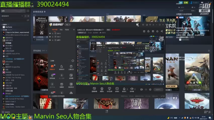Hide the 文本 2 source layer
Image resolution: width=214 pixels, height=120 pixels.
click(50, 34)
